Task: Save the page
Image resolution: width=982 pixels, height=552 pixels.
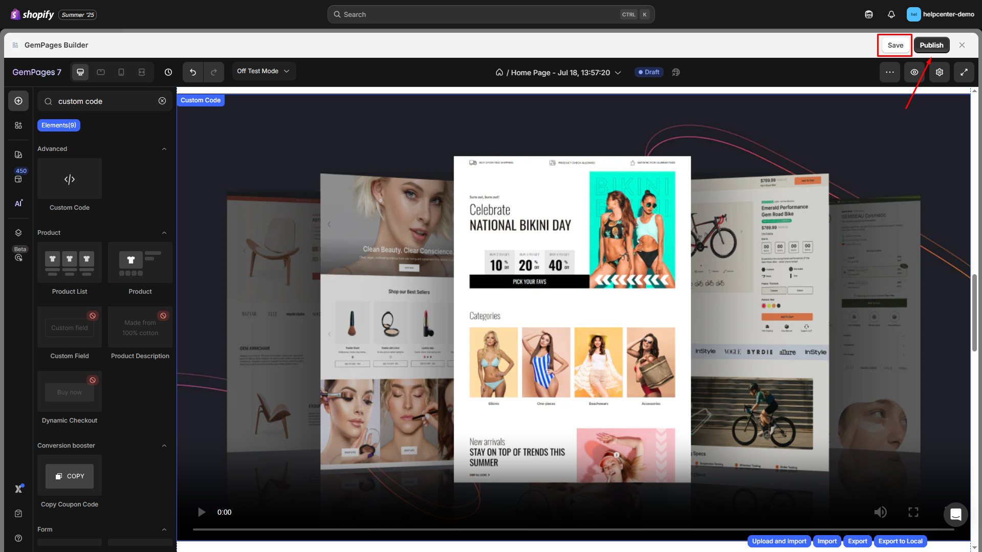Action: click(x=895, y=45)
